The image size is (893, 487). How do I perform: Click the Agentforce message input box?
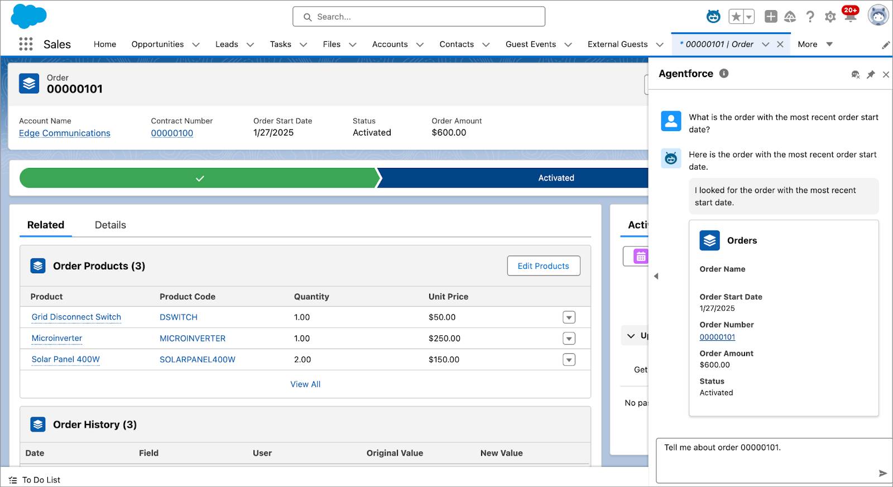tap(774, 460)
